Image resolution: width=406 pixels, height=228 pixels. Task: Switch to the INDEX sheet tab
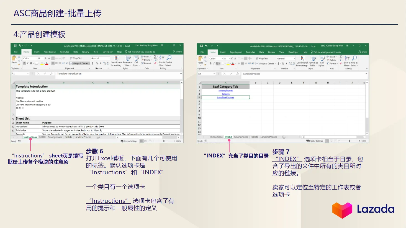(228, 137)
